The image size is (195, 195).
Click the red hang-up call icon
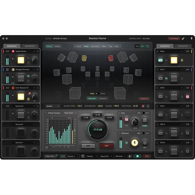147,156
